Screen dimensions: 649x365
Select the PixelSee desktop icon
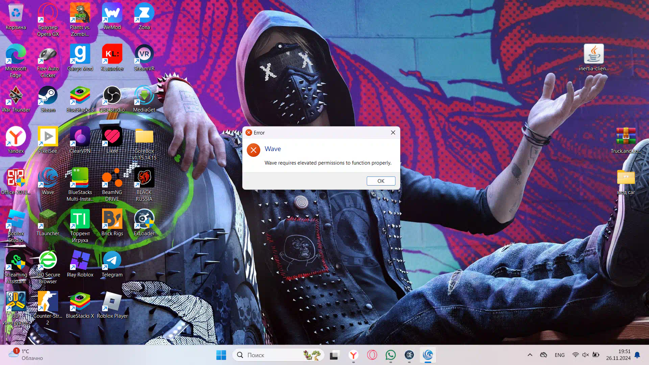coord(48,140)
